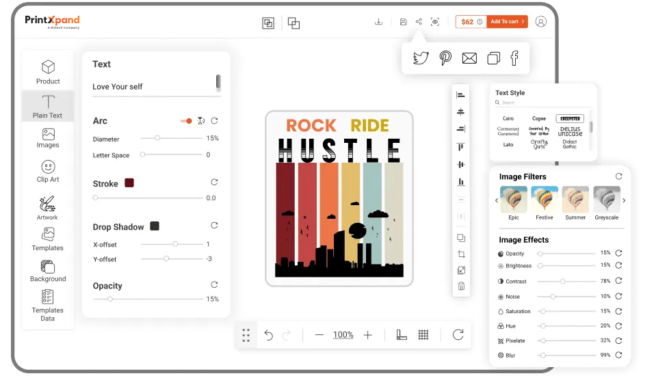The width and height of the screenshot is (667, 376).
Task: Click the undo button
Action: [268, 335]
